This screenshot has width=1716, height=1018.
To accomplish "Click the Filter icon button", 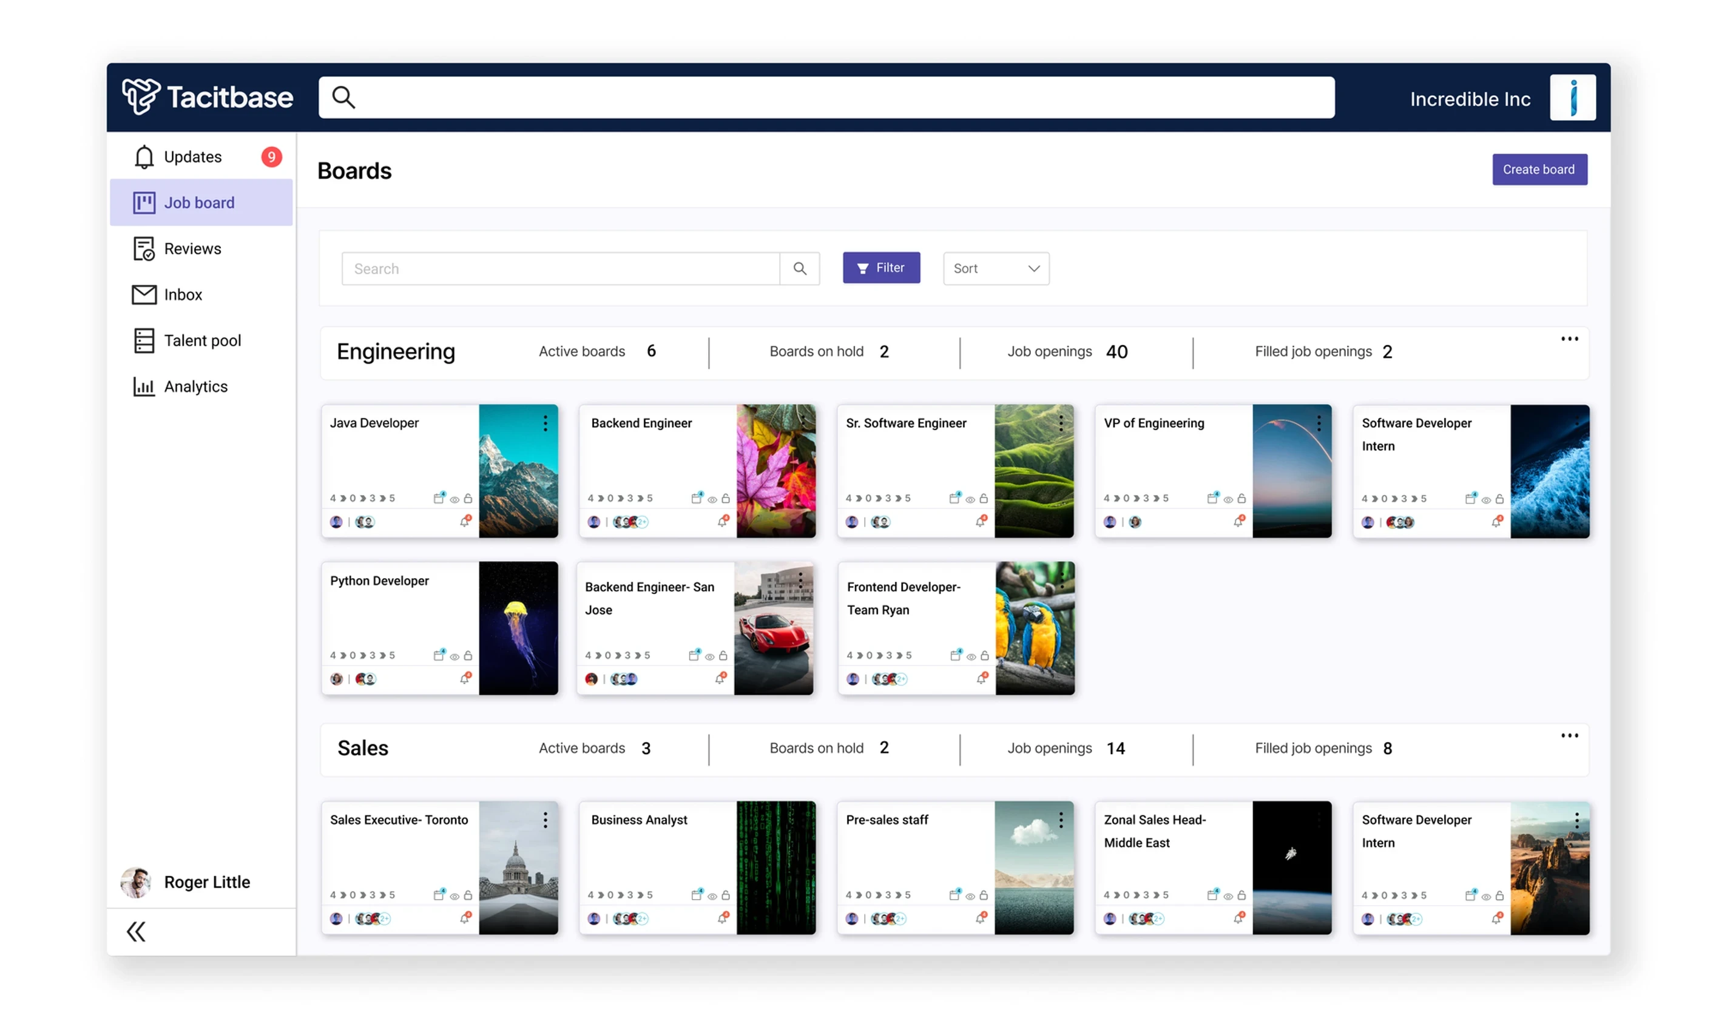I will [x=881, y=268].
